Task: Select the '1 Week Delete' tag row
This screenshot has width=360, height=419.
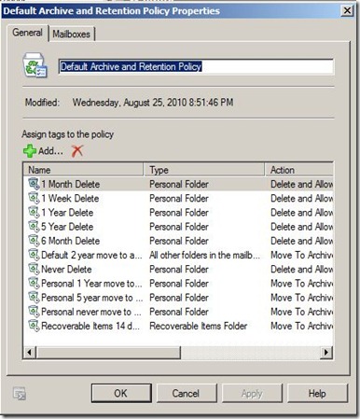Action: point(178,198)
